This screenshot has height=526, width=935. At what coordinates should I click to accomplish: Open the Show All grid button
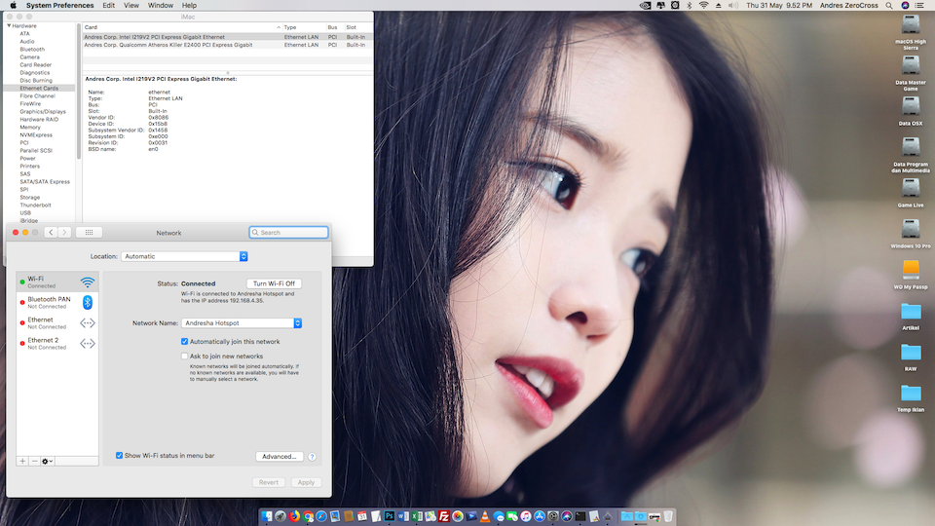coord(89,233)
